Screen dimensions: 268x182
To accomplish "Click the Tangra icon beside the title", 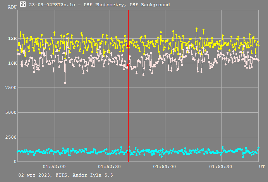I will 23,4.
